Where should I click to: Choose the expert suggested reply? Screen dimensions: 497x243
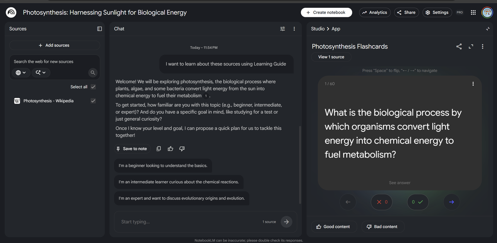pos(181,198)
